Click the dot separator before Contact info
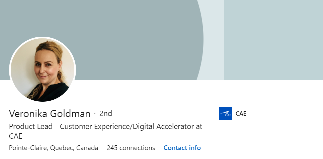Viewport: 323px width, 159px height. [159, 148]
